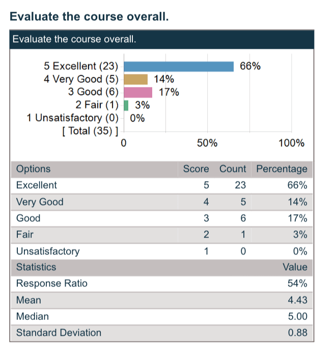Click the Mean value 4.43
Viewport: 336px width, 355px height.
pos(297,300)
